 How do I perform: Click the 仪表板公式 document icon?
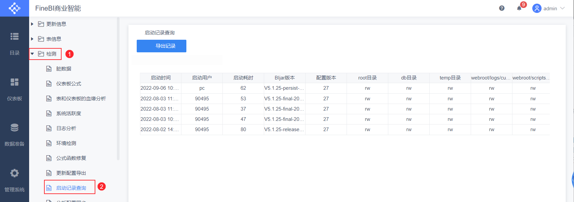49,84
